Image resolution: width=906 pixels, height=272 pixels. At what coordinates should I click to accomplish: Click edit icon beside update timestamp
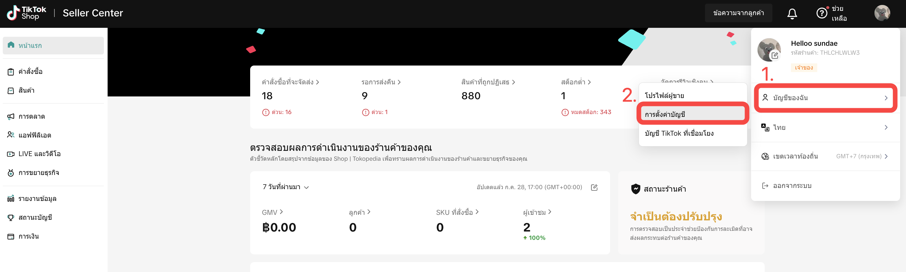coord(594,187)
